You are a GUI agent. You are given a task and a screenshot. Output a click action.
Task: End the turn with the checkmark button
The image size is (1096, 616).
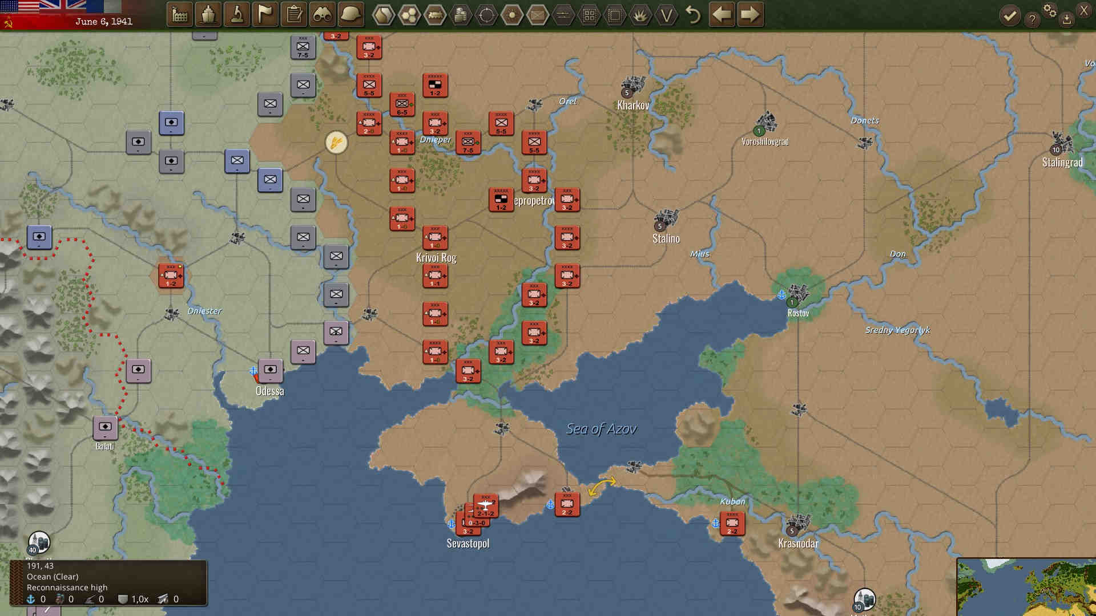pyautogui.click(x=1010, y=14)
